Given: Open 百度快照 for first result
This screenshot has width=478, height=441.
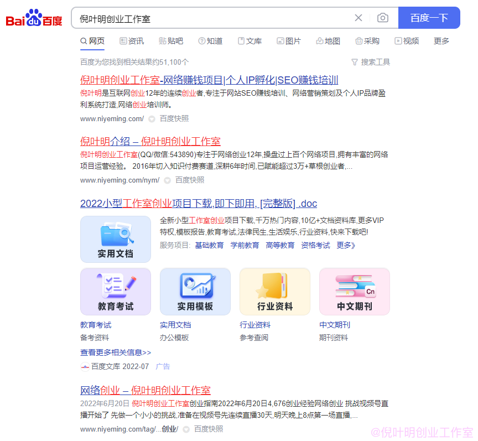Looking at the screenshot, I should [174, 118].
